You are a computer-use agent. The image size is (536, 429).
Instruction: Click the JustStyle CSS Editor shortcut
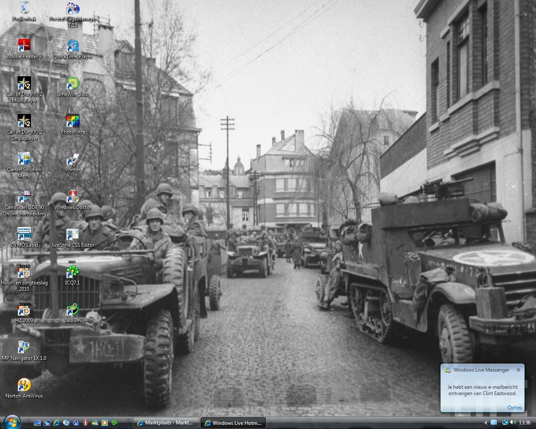tap(73, 234)
